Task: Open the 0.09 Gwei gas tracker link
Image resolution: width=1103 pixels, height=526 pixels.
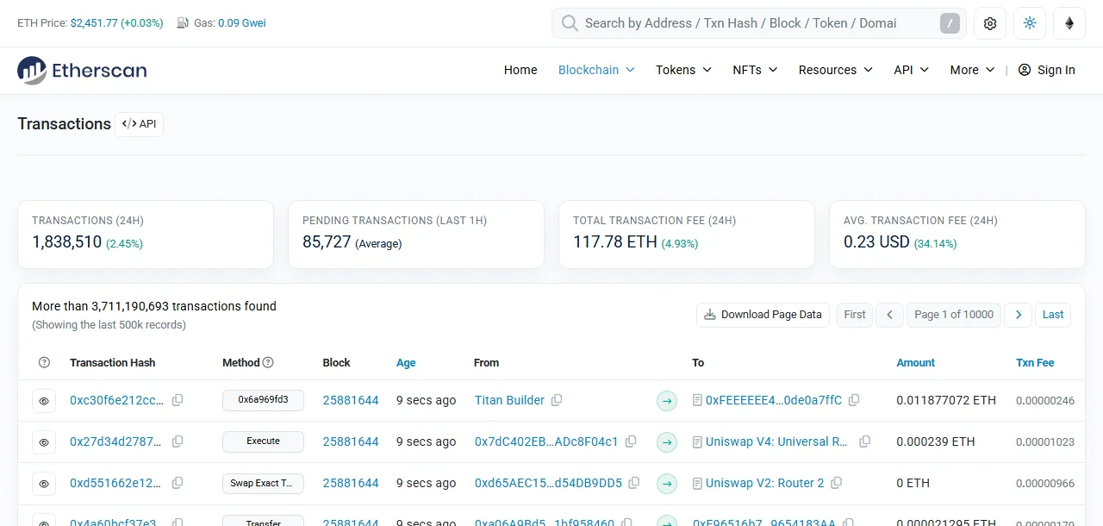Action: pyautogui.click(x=241, y=23)
